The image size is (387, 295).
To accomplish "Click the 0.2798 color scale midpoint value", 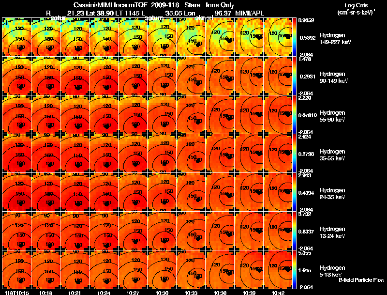I will pos(306,154).
